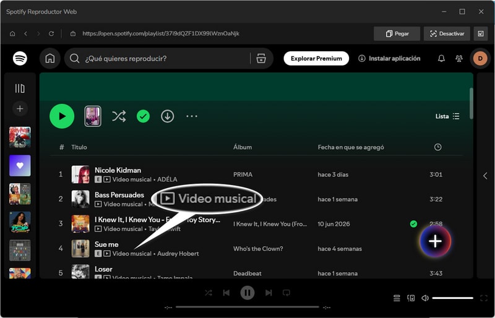Expand the library panel icon
Screen dimensions: 495x318
coord(20,88)
